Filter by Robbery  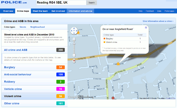pyautogui.click(x=34, y=82)
